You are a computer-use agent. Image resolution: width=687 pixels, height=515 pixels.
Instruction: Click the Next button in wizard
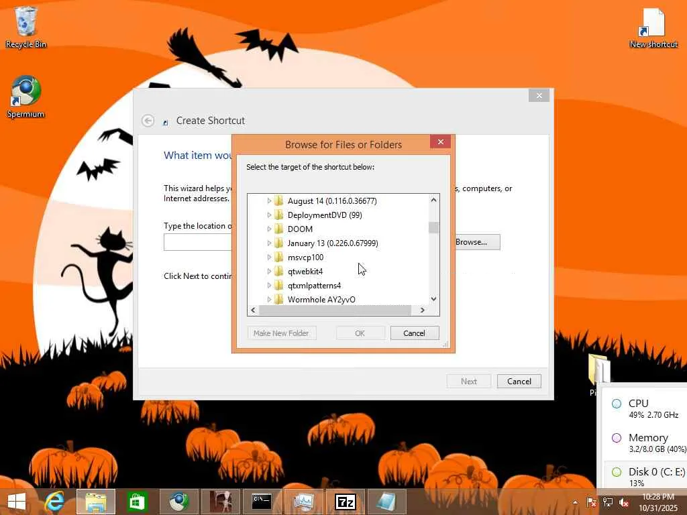(469, 382)
